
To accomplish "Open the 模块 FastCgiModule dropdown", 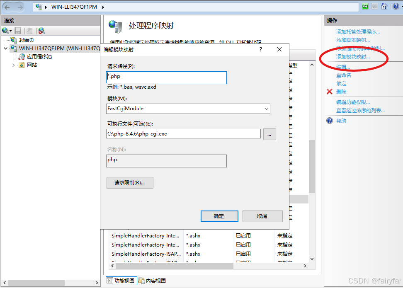I will tap(267, 109).
